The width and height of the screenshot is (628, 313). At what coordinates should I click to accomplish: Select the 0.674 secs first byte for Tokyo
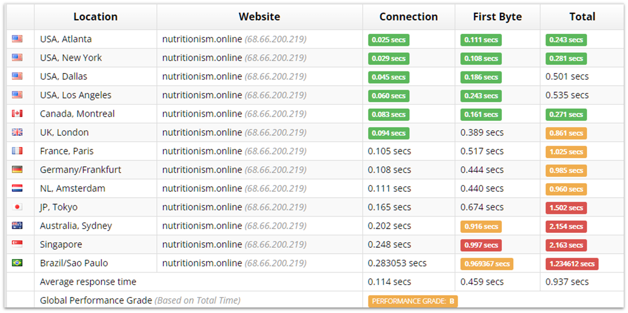point(482,207)
